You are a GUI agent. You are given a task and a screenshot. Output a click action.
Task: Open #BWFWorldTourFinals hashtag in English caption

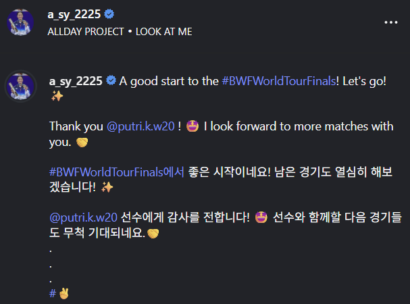279,81
